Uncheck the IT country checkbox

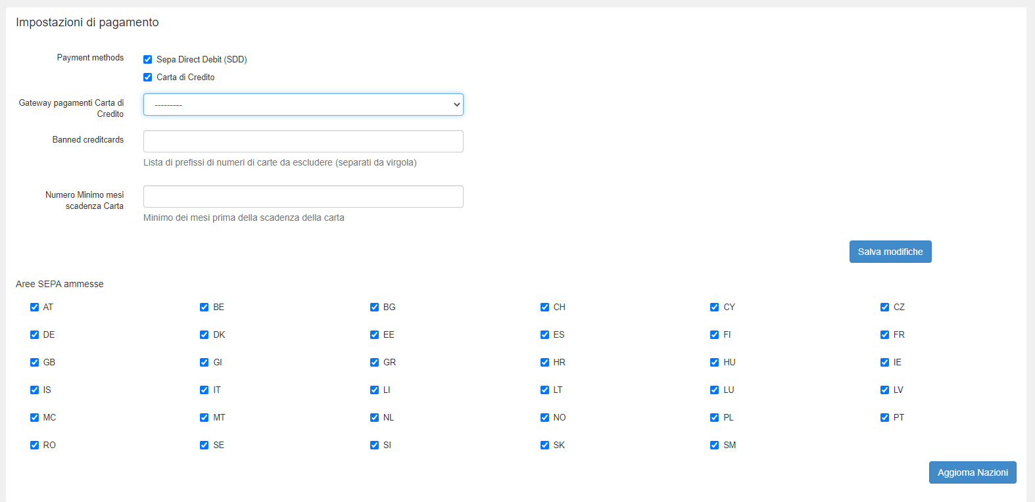(204, 390)
